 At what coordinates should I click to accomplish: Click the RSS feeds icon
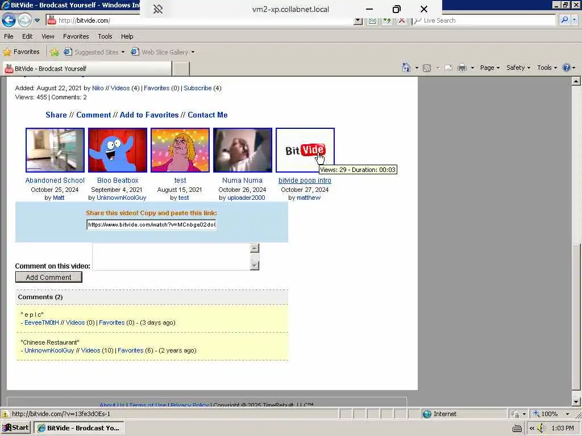coord(427,68)
